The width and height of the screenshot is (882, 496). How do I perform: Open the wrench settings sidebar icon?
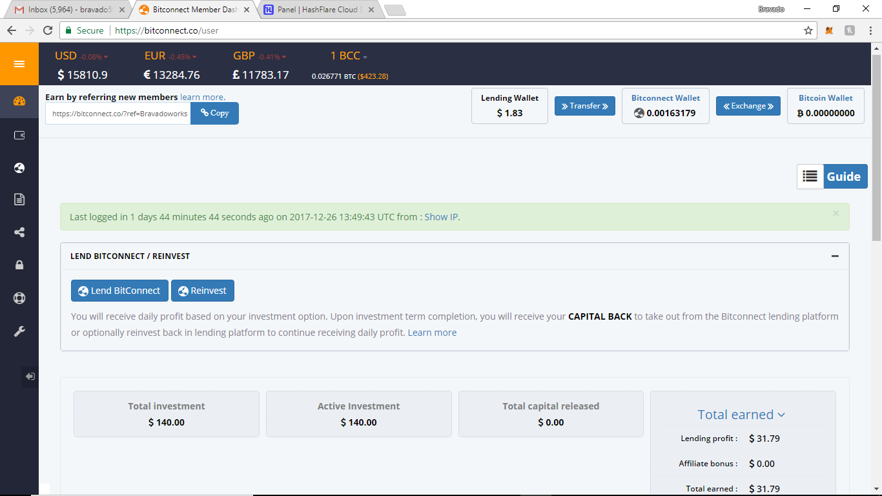click(19, 331)
